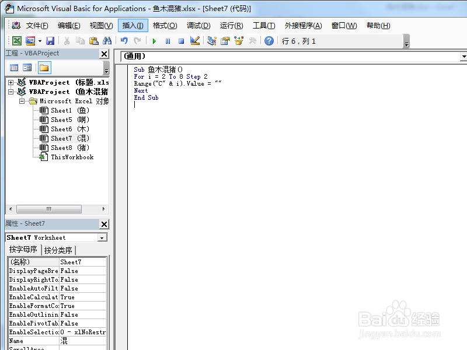Click the Redo arrow icon
The image size is (467, 350).
tap(137, 41)
